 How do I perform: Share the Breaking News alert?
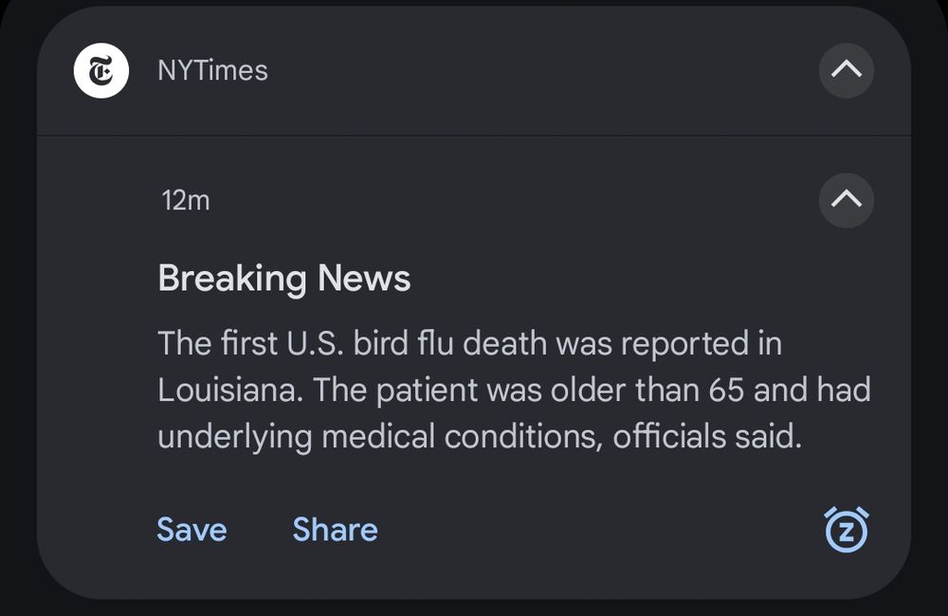point(335,530)
